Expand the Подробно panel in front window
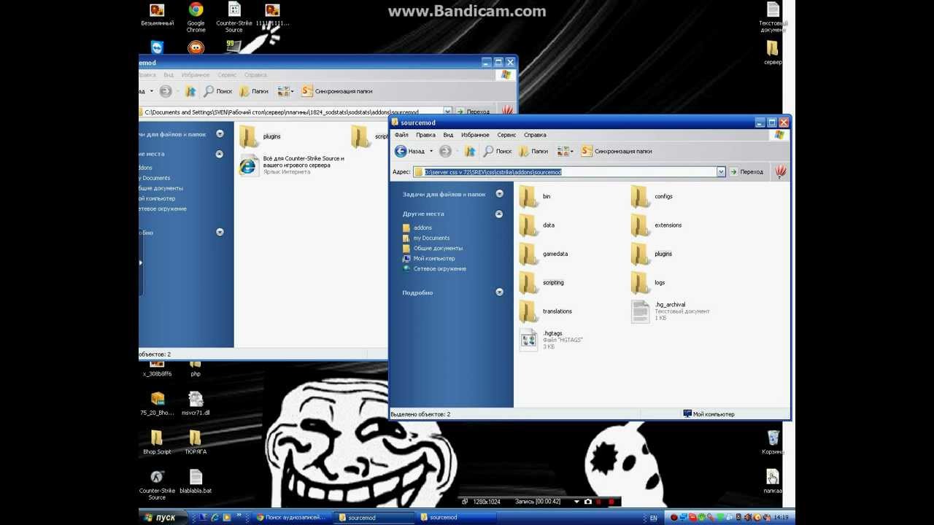This screenshot has height=525, width=934. [499, 292]
